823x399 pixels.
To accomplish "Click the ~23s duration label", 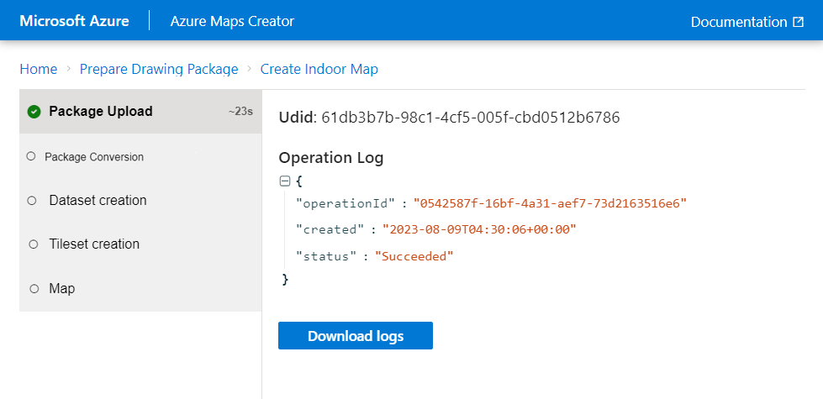I will tap(241, 112).
